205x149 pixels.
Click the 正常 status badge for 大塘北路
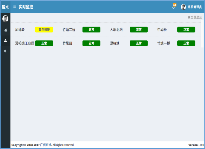pyautogui.click(x=139, y=30)
